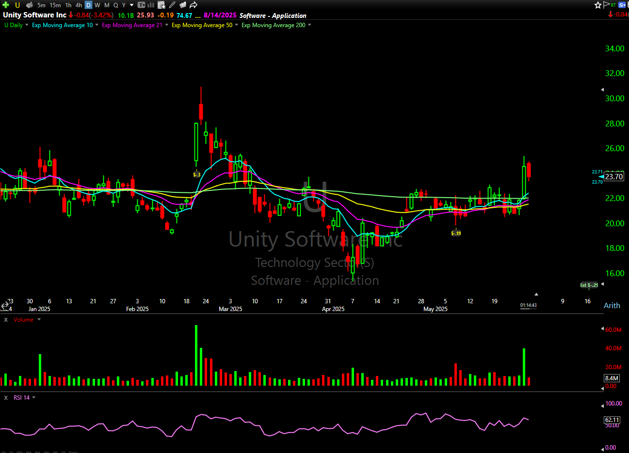
Task: Click the Est $-.29 earnings estimate marker
Action: click(589, 285)
